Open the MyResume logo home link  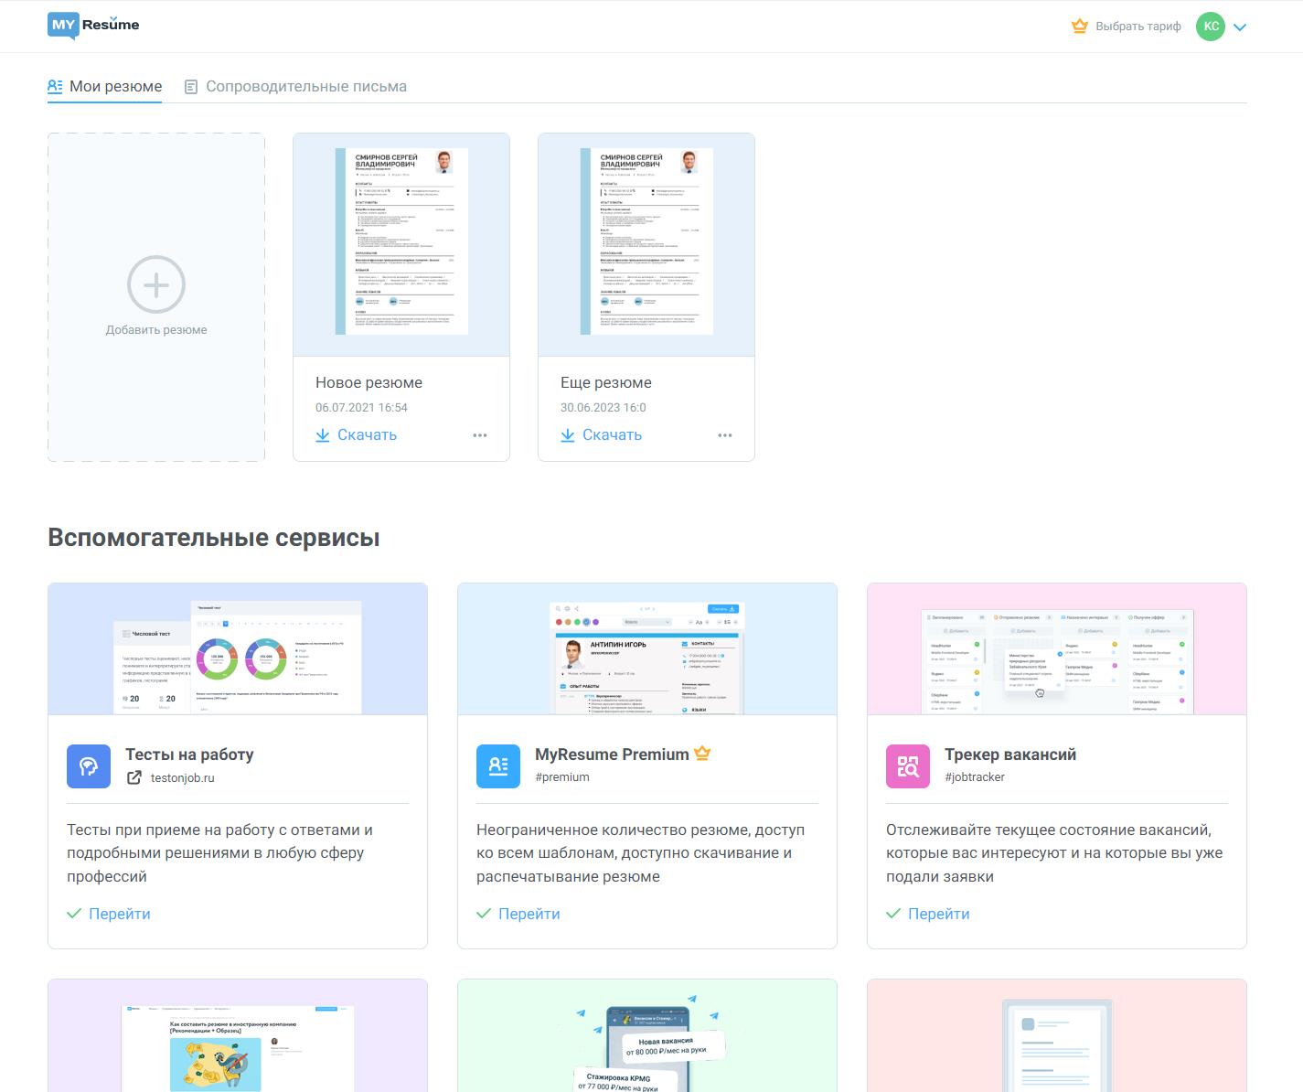click(93, 26)
